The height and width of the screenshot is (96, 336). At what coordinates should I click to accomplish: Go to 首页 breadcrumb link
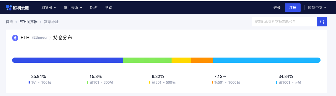[9, 22]
